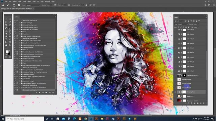Collapse the Mixed Media Kit Photoshop Action set
216x121 pixels.
20,36
